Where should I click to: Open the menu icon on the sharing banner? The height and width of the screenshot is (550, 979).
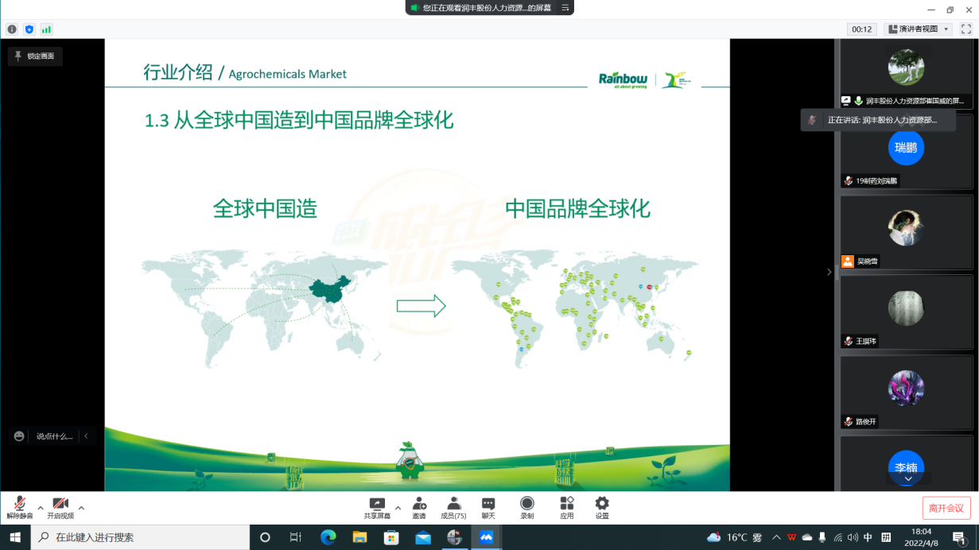pos(565,7)
